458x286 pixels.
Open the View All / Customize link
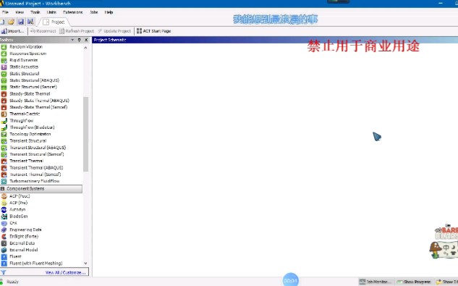pyautogui.click(x=65, y=272)
